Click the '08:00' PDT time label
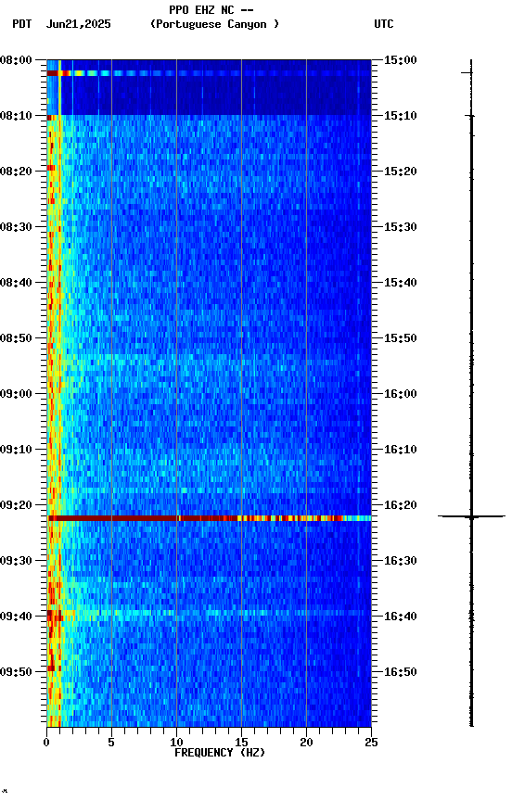This screenshot has height=801, width=512. coord(16,60)
